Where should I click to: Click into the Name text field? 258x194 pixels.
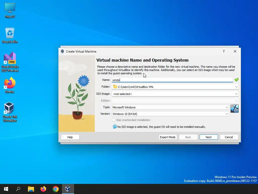coord(172,80)
